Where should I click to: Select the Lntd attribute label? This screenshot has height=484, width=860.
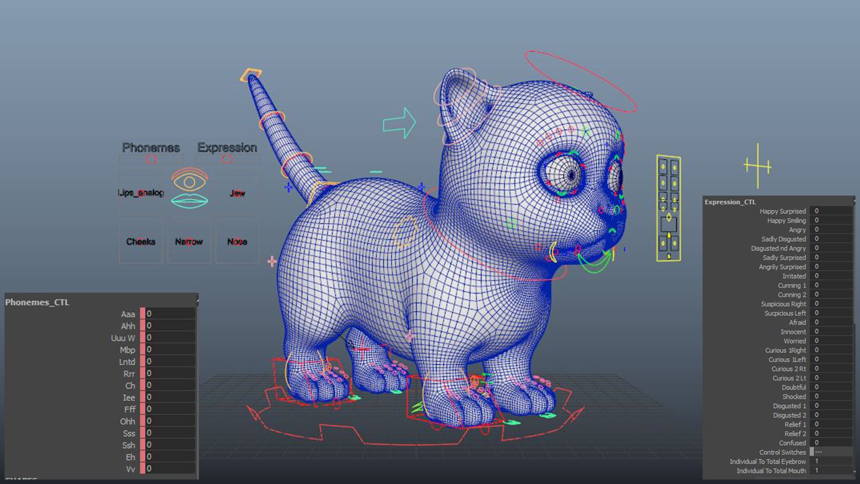point(127,362)
